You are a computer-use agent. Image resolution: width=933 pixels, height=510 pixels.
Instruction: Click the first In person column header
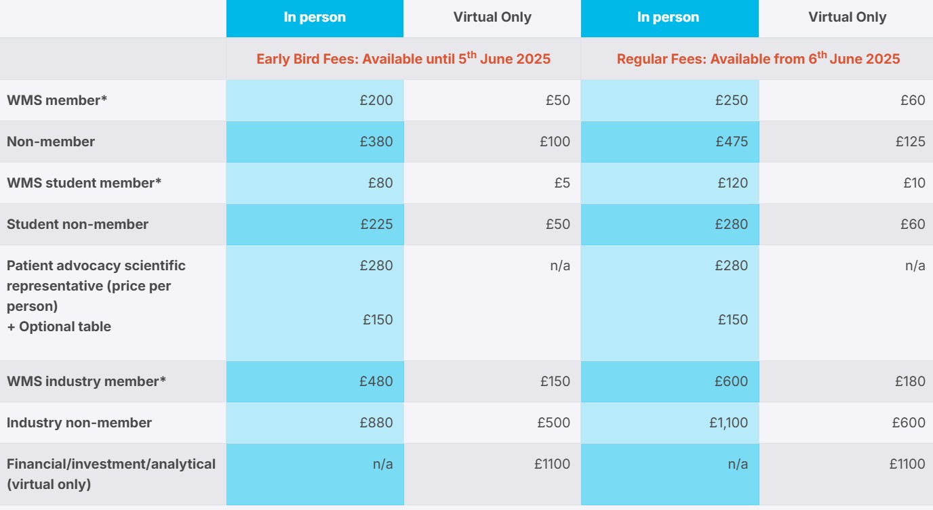[x=315, y=18]
